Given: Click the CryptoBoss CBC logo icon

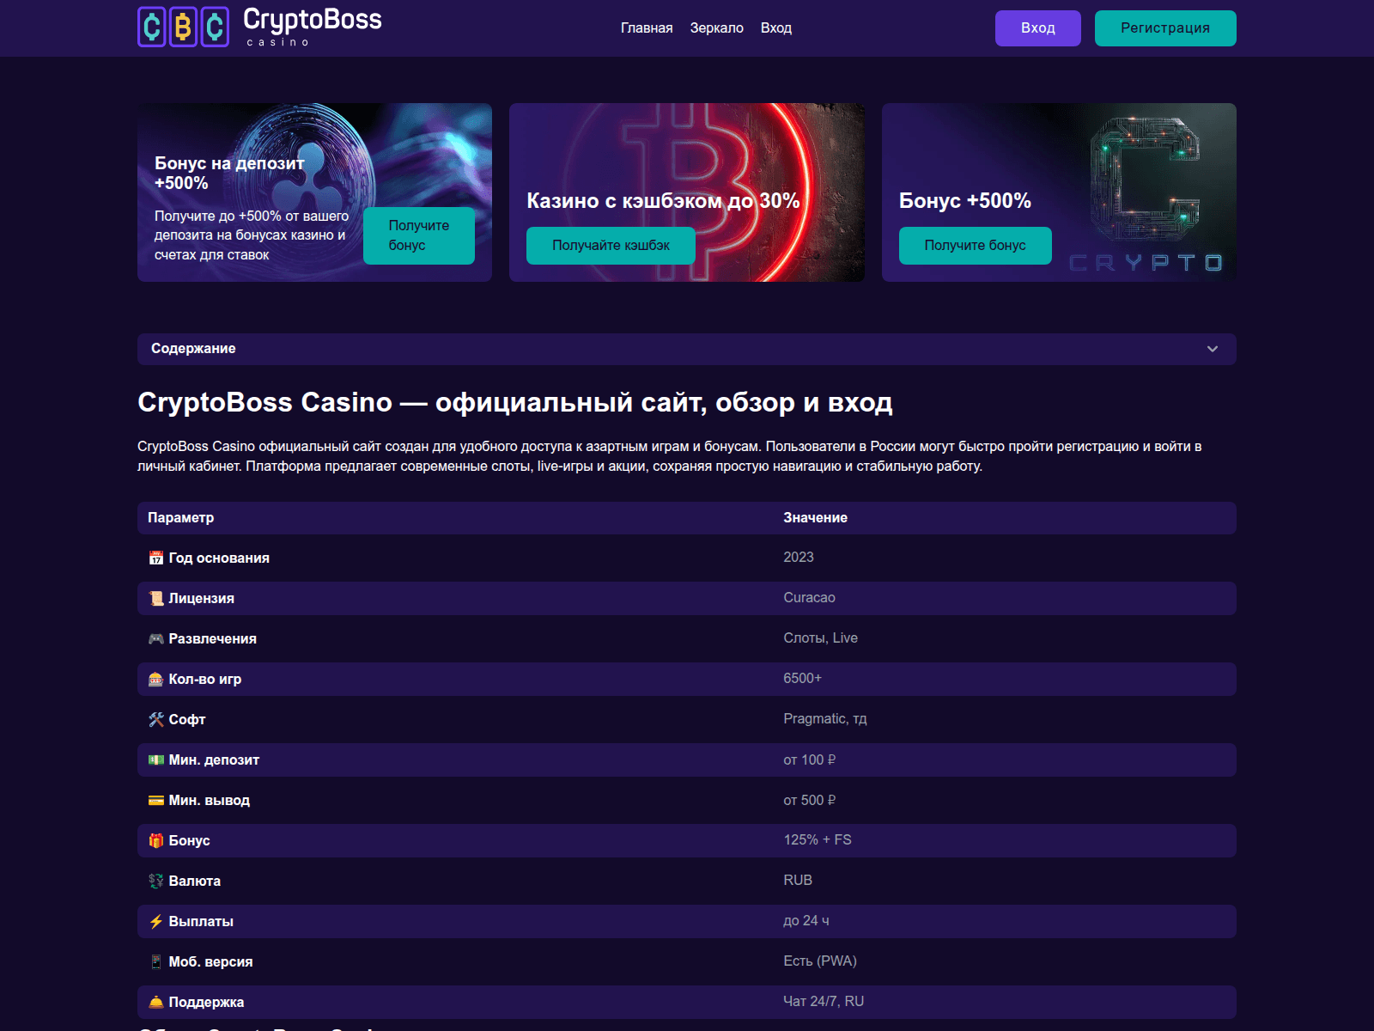Looking at the screenshot, I should [185, 27].
